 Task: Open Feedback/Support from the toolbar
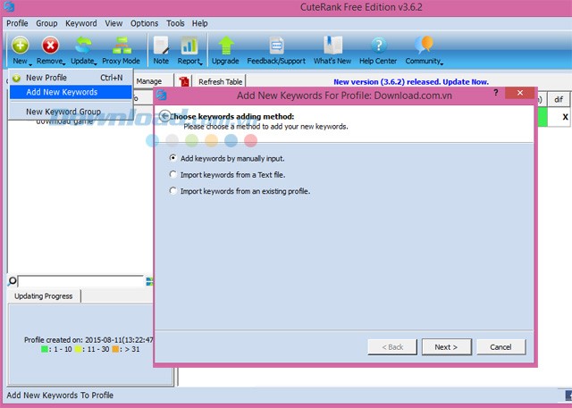(275, 44)
